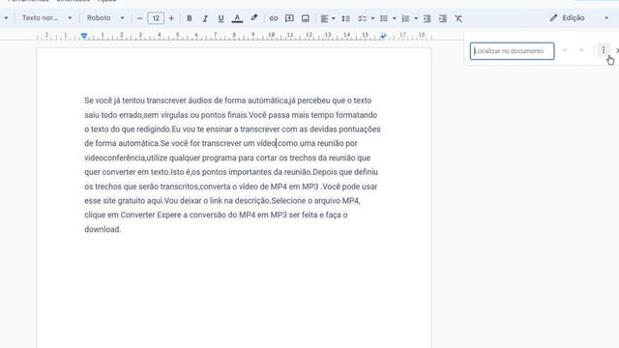Image resolution: width=619 pixels, height=348 pixels.
Task: Open the highlight color tool
Action: pyautogui.click(x=253, y=18)
